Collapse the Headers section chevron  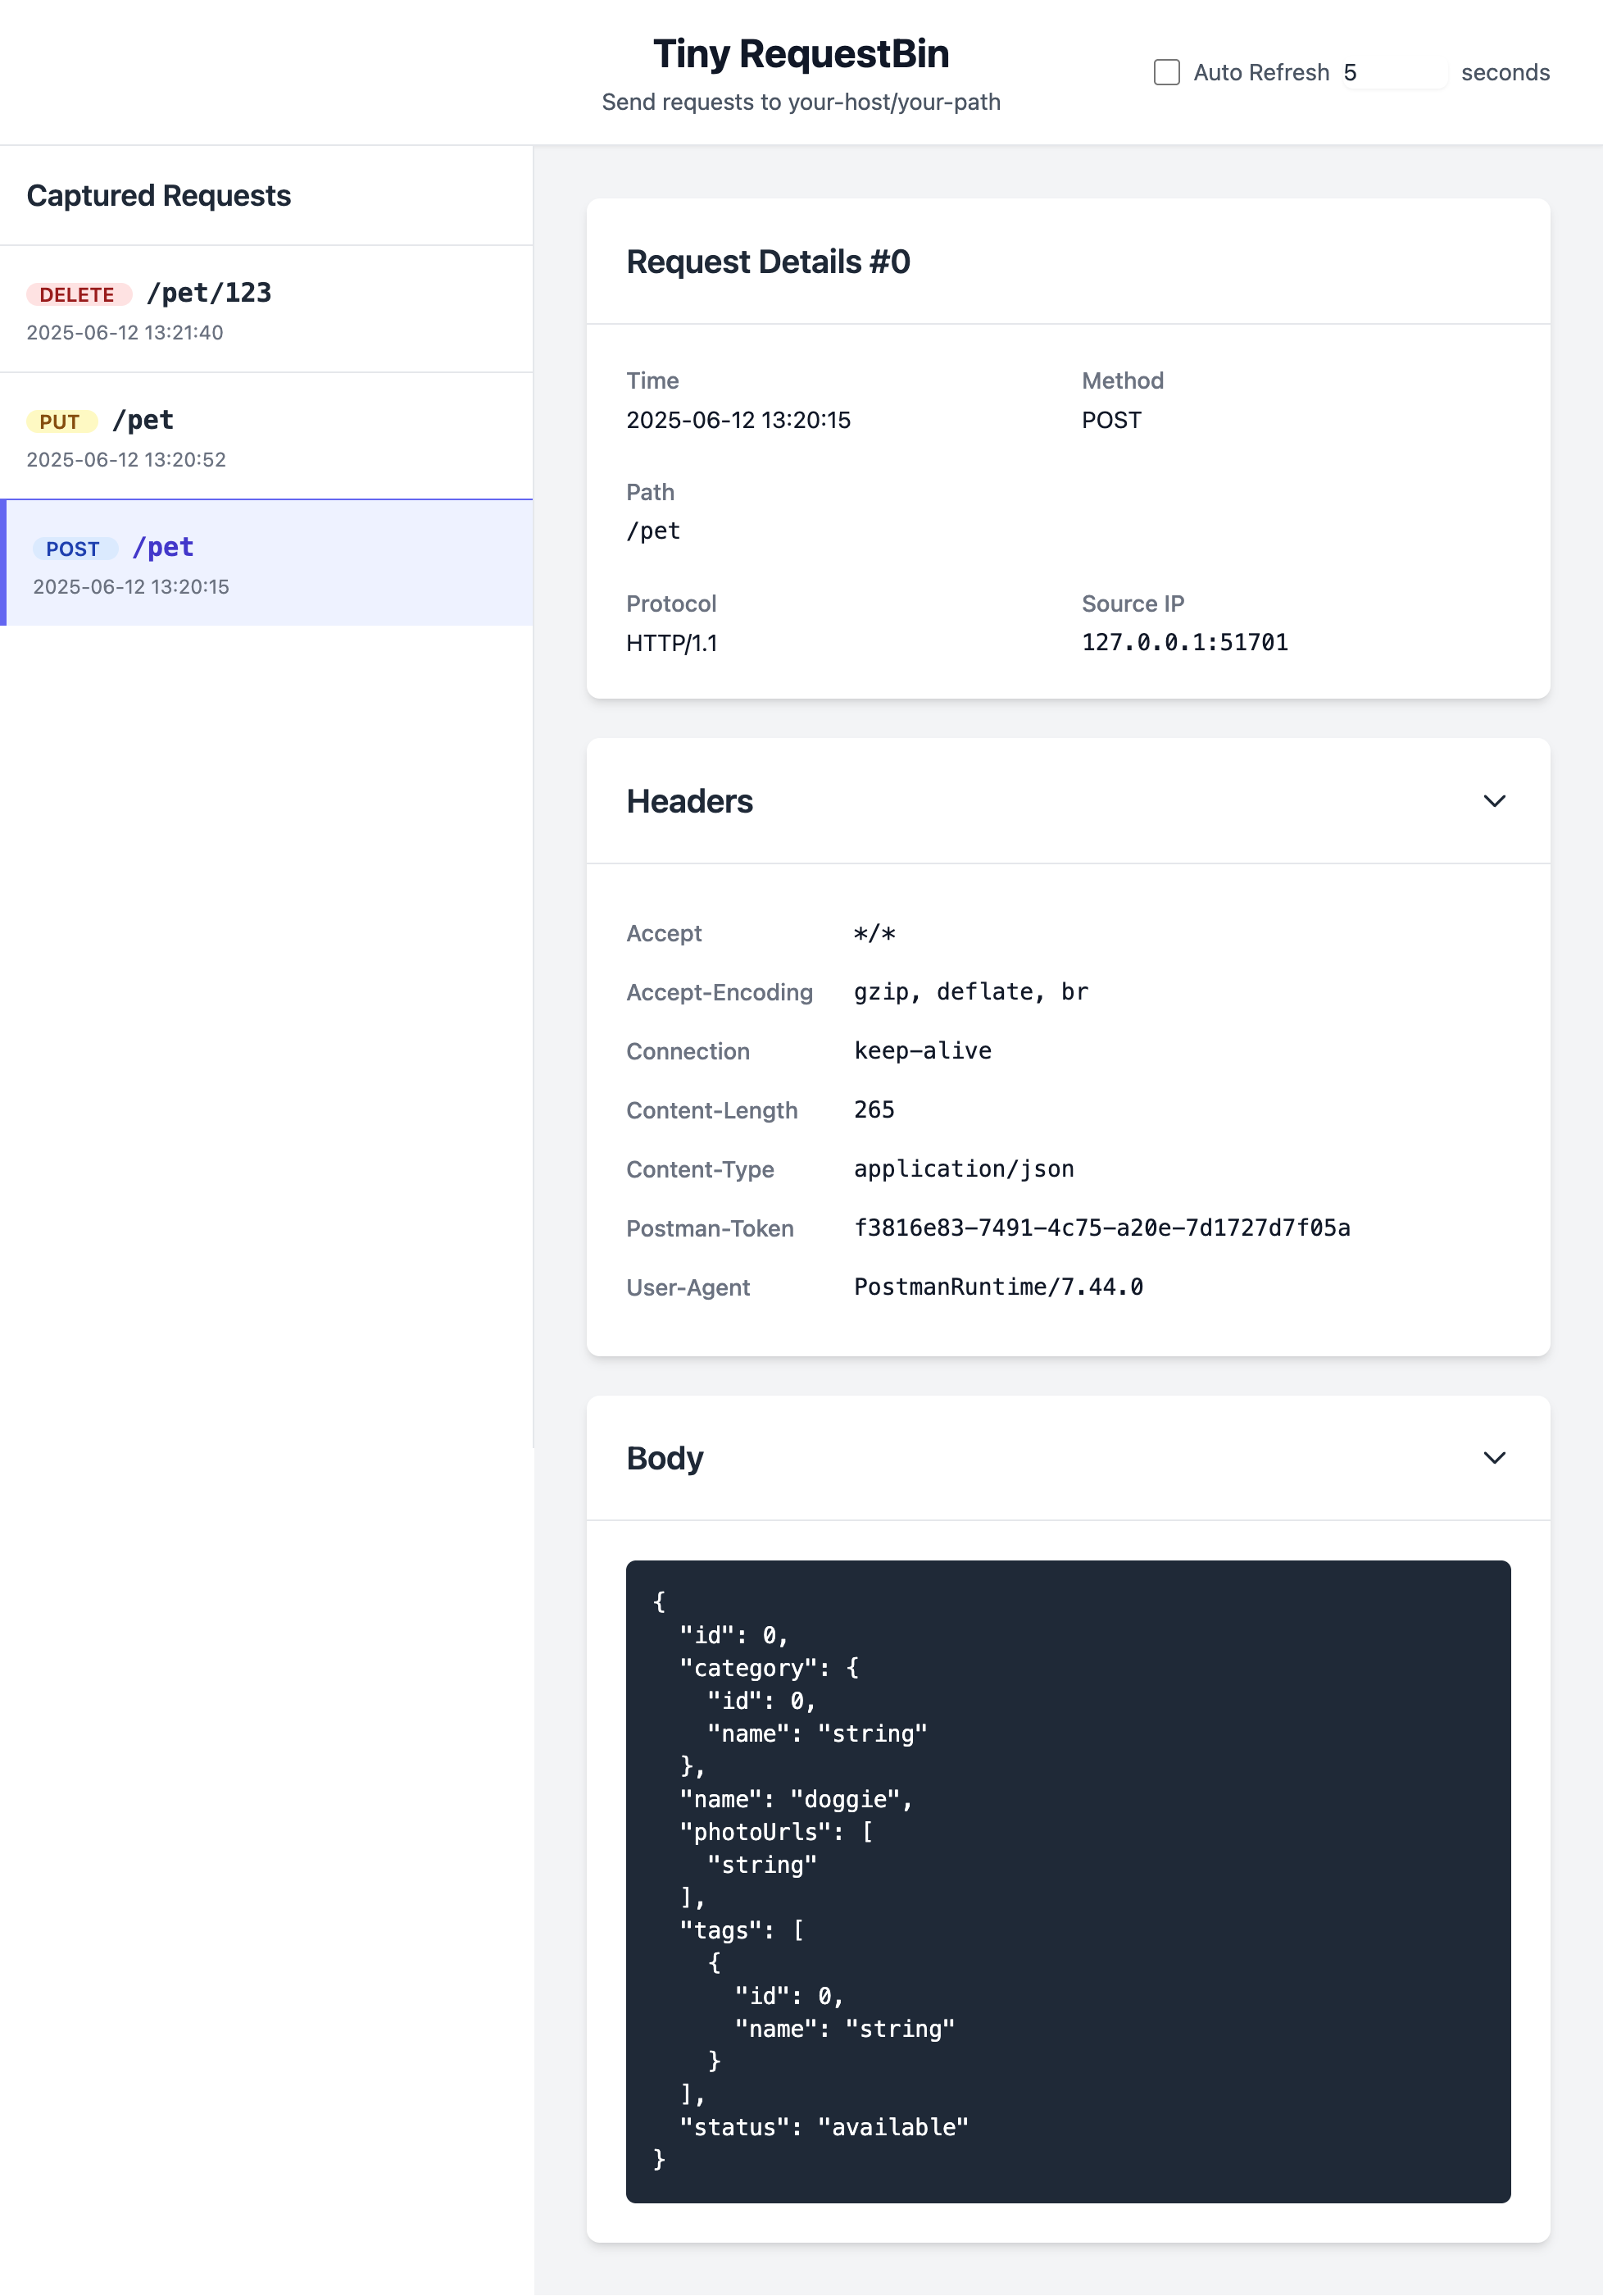coord(1494,801)
